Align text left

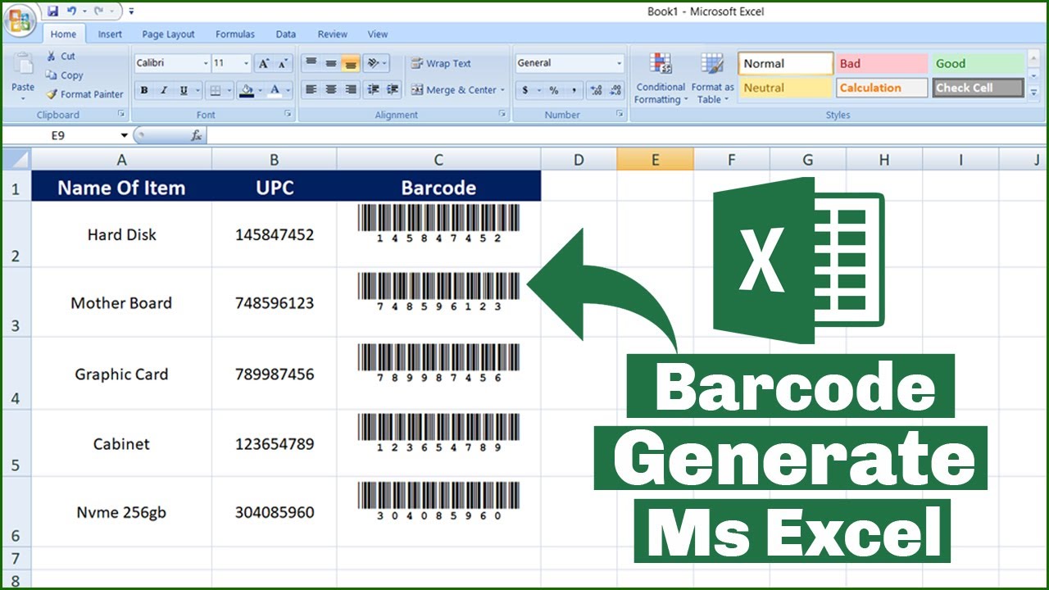(311, 90)
